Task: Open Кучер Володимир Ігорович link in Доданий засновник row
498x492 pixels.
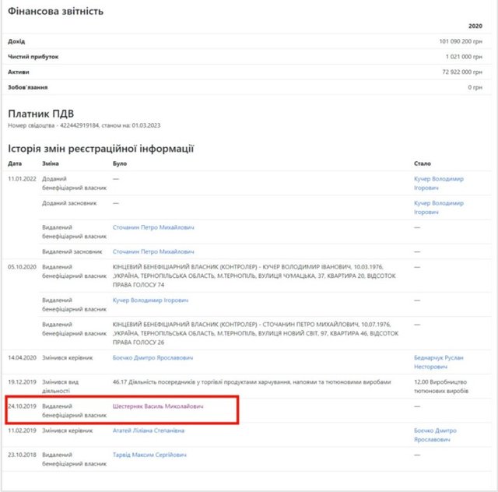Action: [439, 203]
